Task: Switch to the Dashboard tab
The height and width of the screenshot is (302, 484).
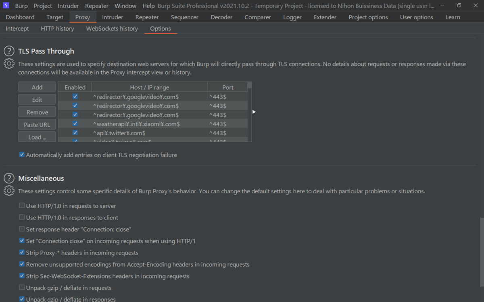Action: [20, 17]
